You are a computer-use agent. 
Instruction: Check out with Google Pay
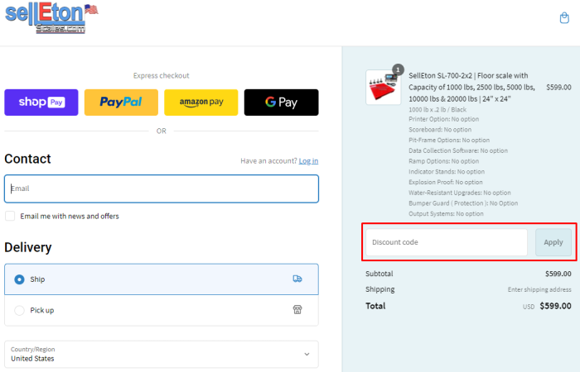(x=281, y=103)
